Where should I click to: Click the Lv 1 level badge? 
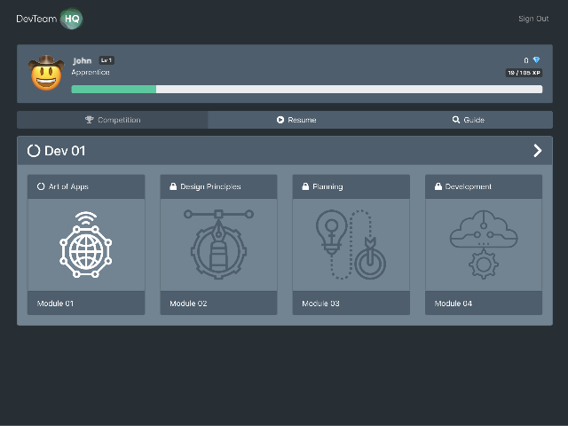[x=106, y=60]
